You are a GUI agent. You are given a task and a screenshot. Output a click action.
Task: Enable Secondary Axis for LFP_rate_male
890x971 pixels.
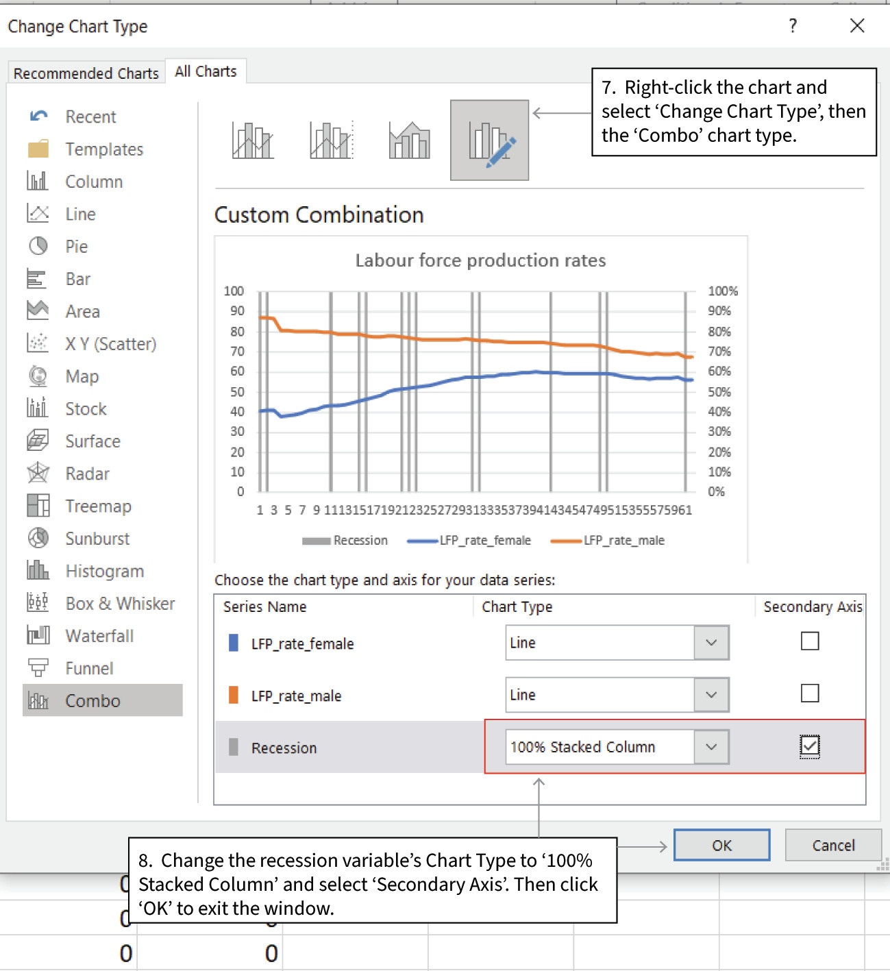coord(809,693)
